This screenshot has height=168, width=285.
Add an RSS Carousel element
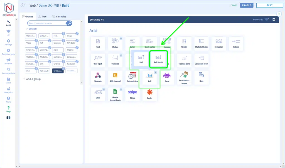coord(115,77)
